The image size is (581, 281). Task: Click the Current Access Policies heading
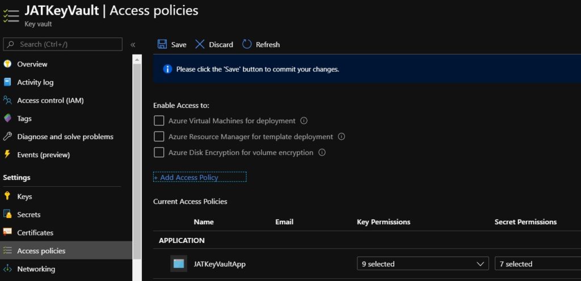pos(190,202)
